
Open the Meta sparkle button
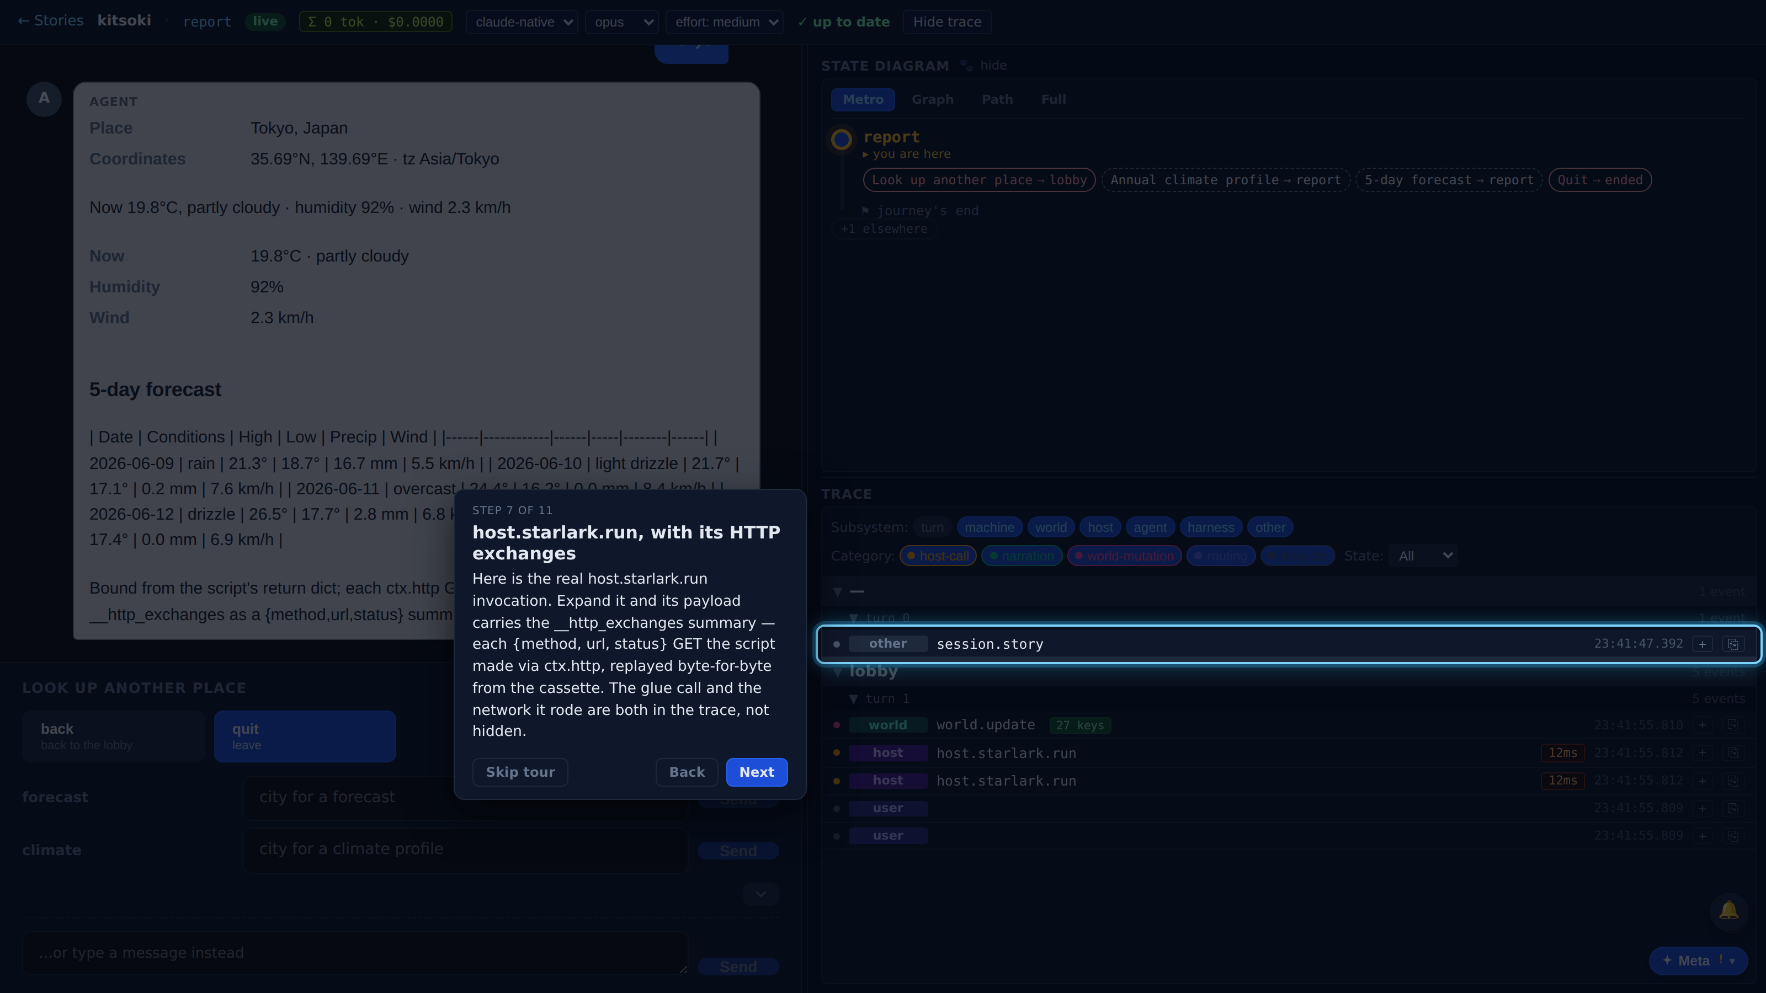pos(1698,960)
